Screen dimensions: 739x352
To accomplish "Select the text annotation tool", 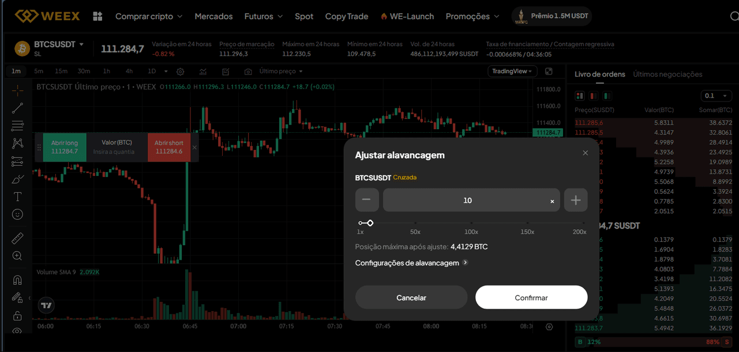I will (x=17, y=196).
